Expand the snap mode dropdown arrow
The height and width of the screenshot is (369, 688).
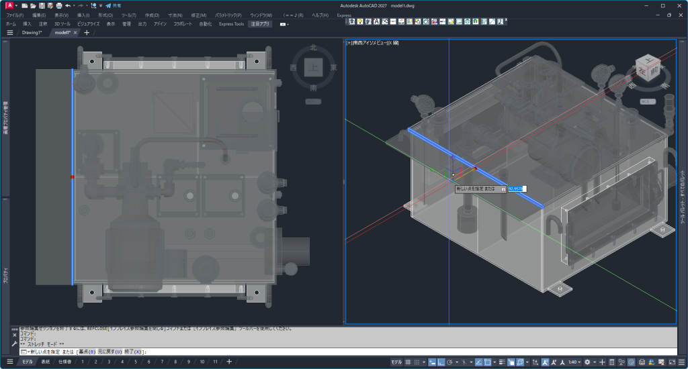(425, 362)
